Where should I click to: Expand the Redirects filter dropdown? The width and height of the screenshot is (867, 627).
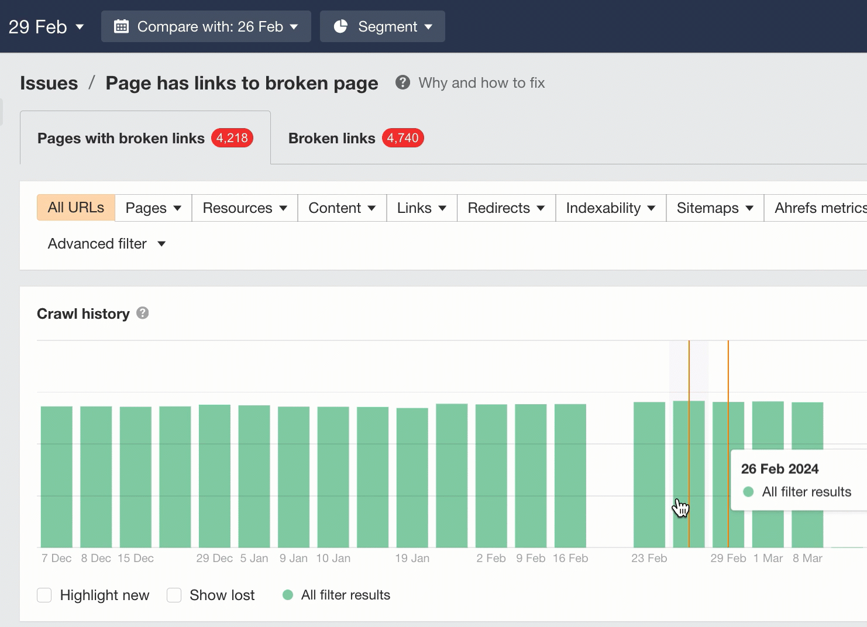[505, 208]
